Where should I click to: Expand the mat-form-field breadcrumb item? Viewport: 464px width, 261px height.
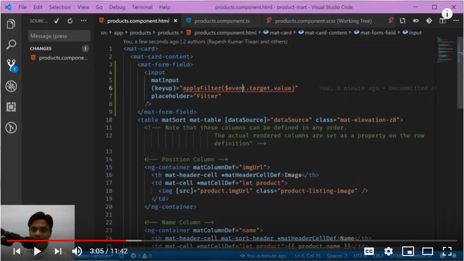pos(375,33)
